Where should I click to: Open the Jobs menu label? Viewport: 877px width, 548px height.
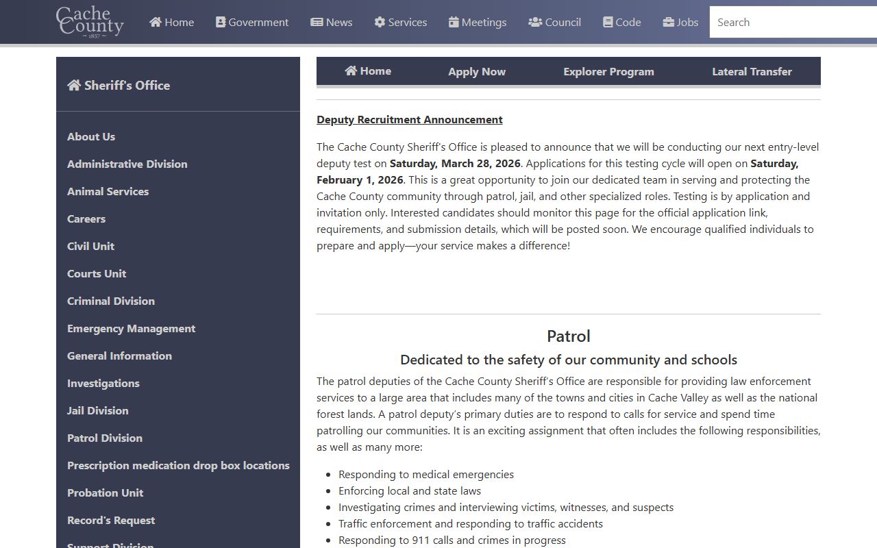tap(688, 22)
